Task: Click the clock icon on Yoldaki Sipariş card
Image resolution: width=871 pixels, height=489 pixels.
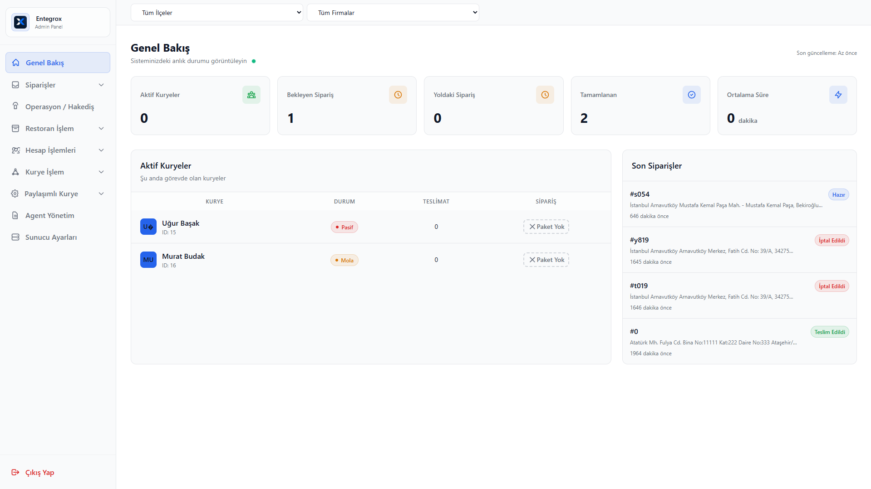Action: tap(545, 95)
